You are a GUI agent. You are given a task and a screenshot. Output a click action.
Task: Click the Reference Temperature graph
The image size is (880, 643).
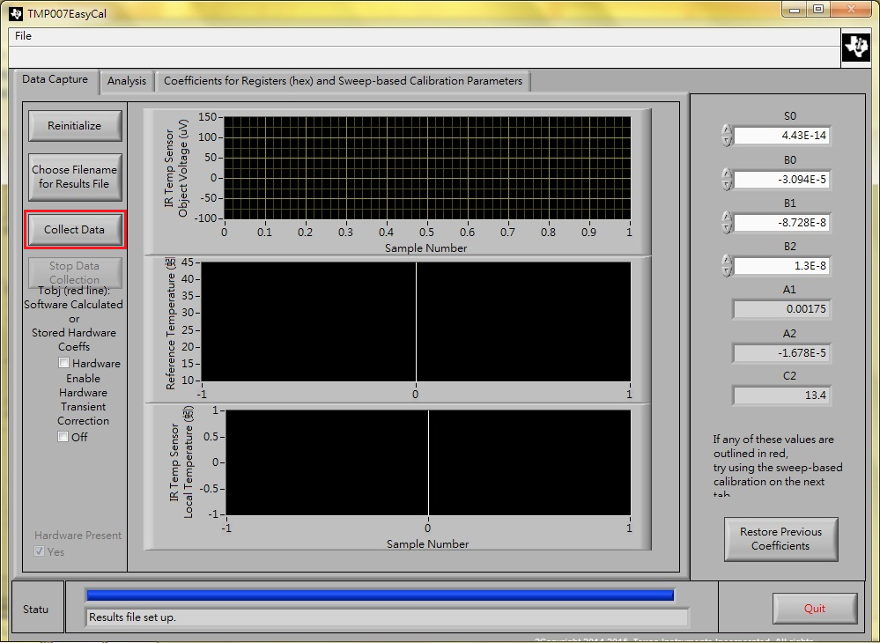click(416, 322)
